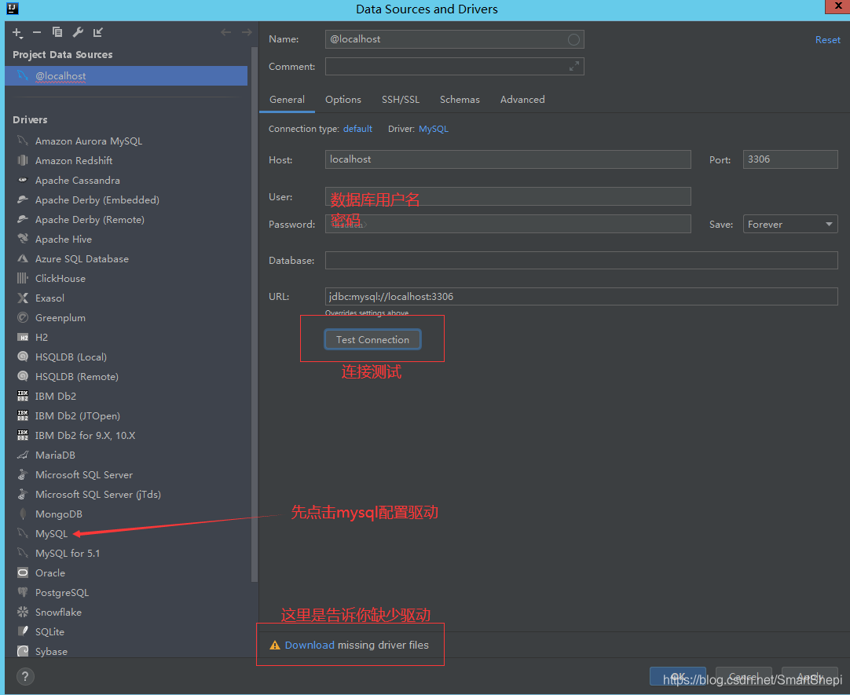Click Reset link
850x695 pixels.
[828, 40]
